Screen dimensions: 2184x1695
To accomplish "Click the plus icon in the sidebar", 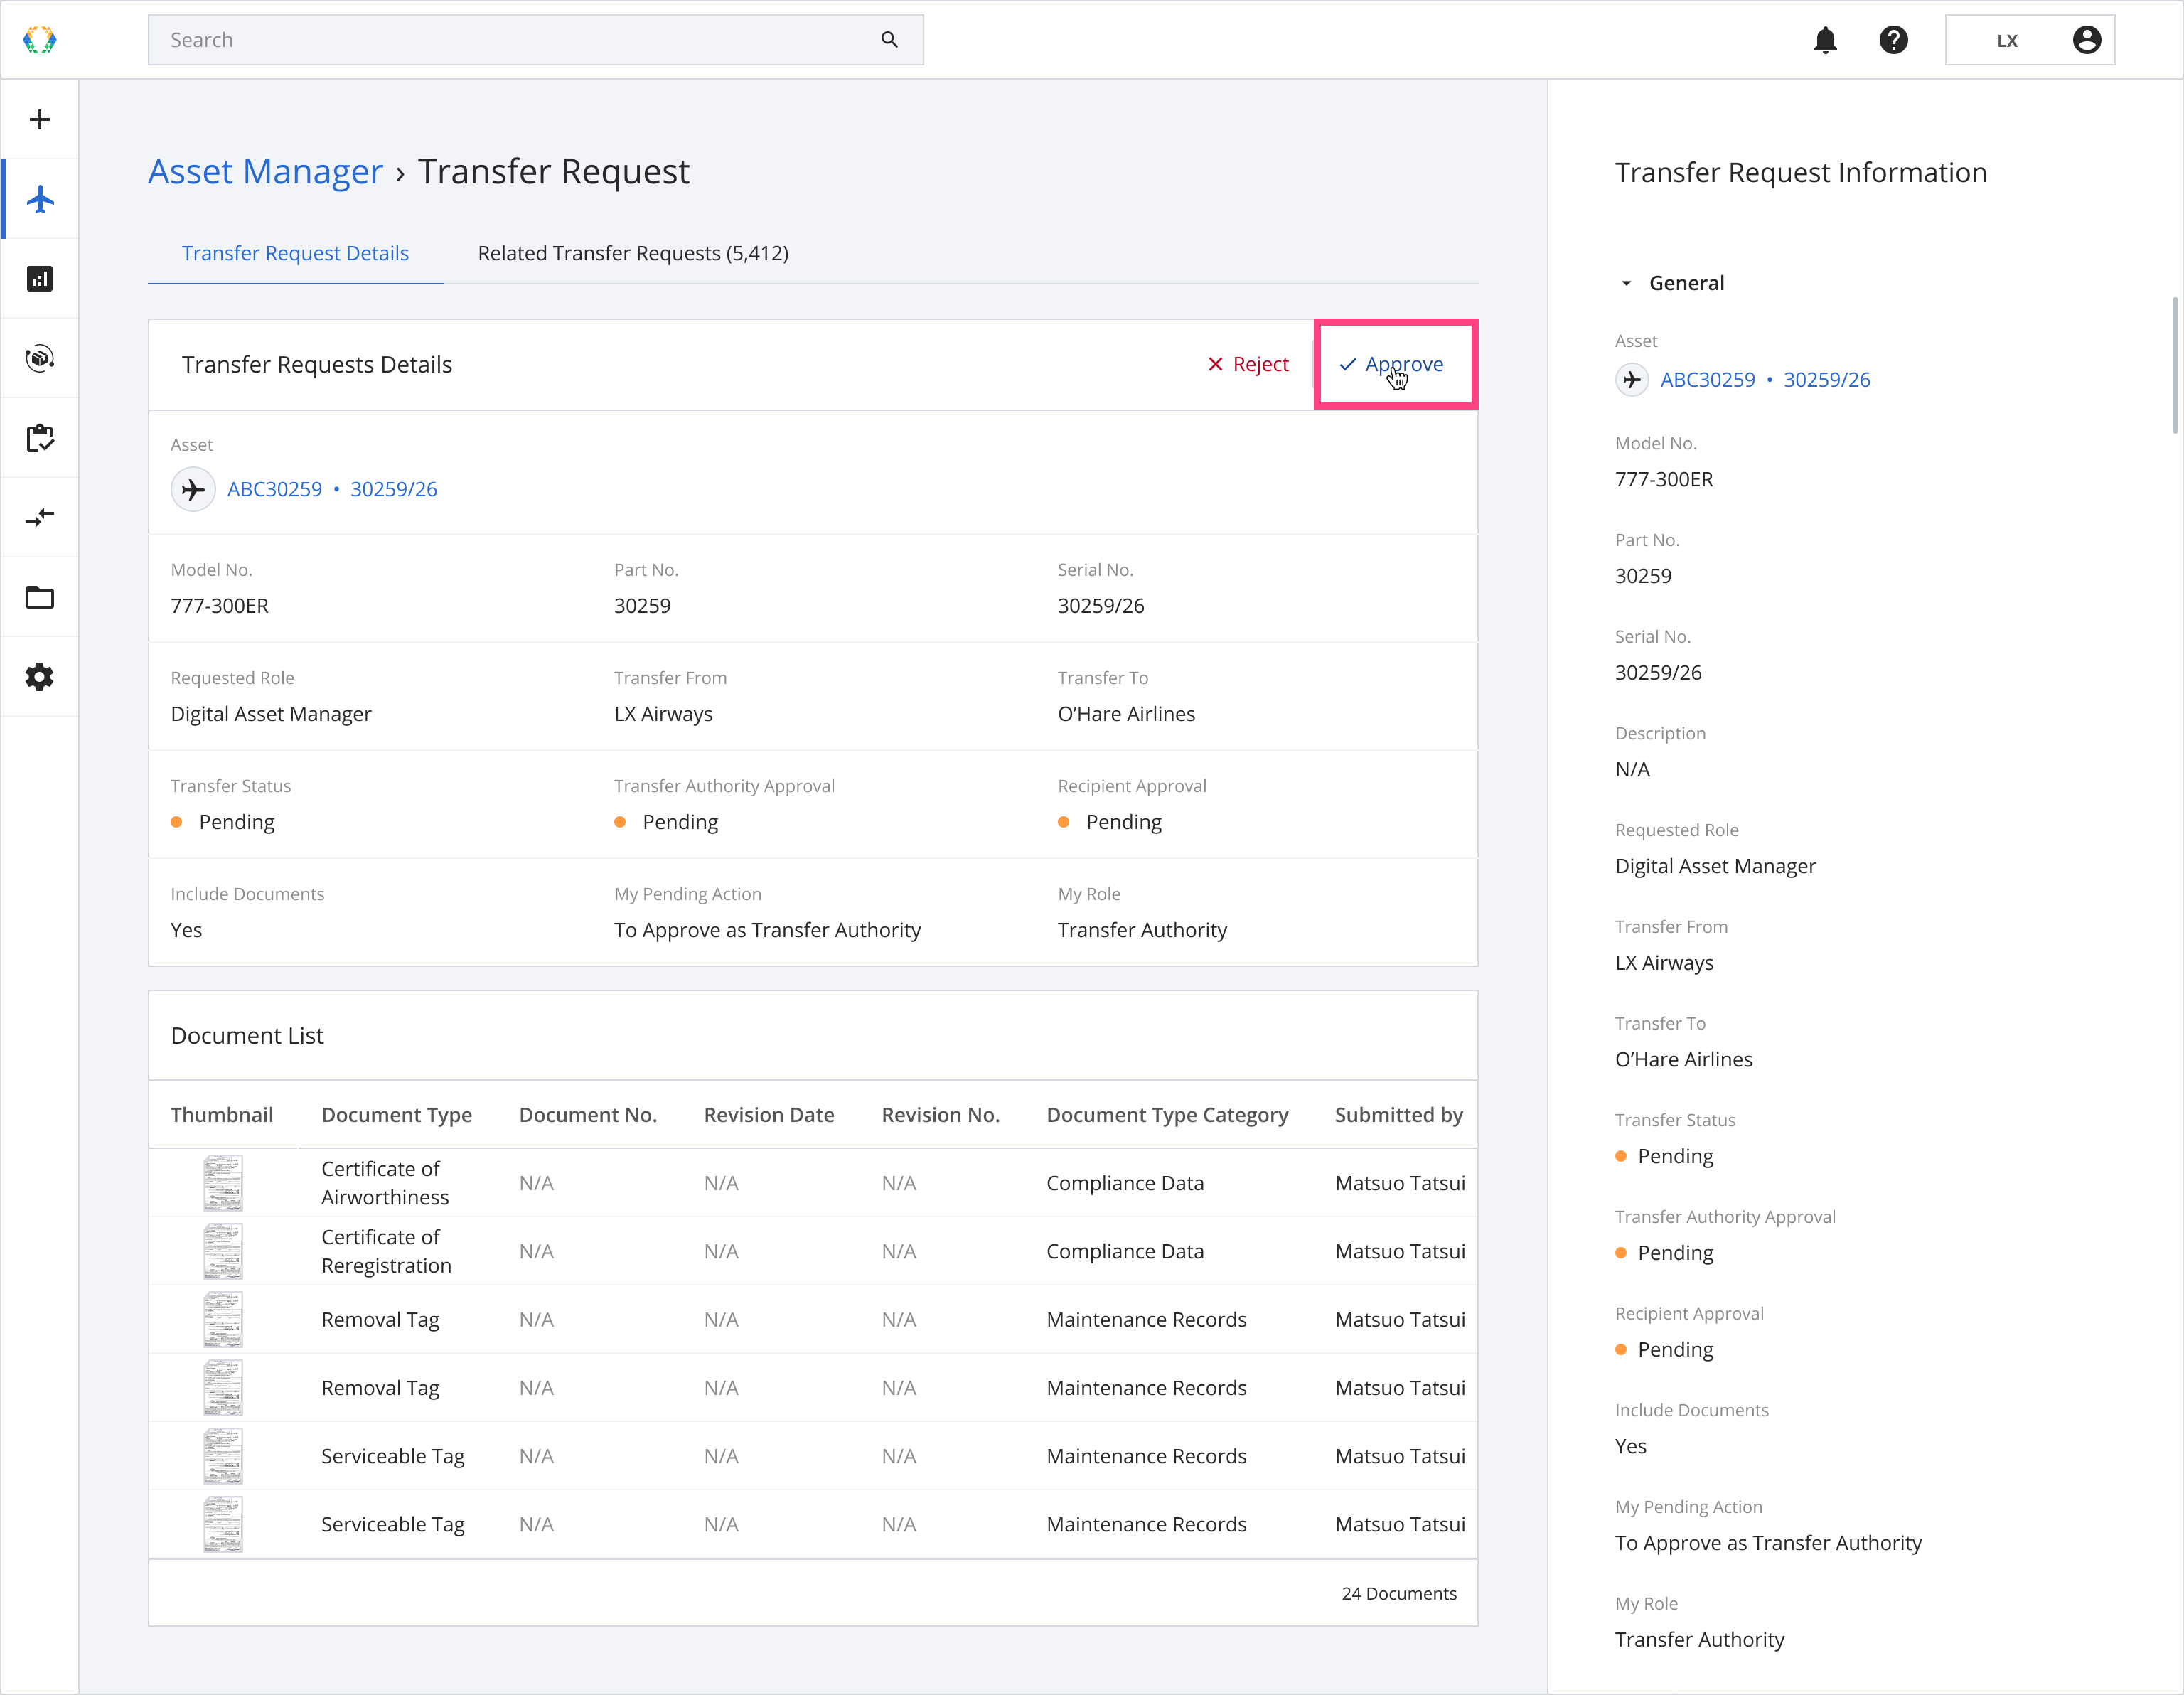I will 39,120.
